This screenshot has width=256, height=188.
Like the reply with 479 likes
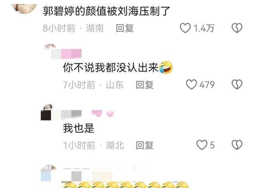coord(191,84)
